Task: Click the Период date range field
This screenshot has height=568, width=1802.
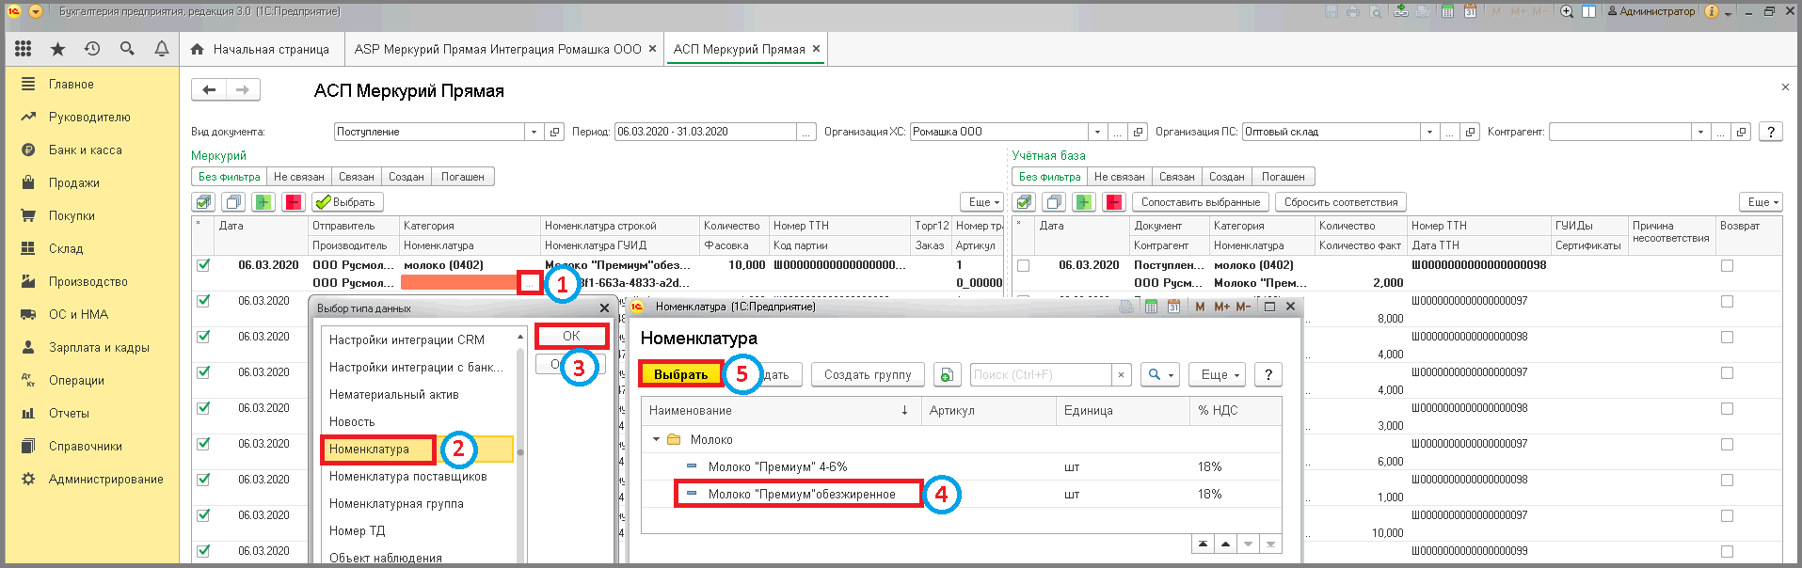Action: pos(706,132)
